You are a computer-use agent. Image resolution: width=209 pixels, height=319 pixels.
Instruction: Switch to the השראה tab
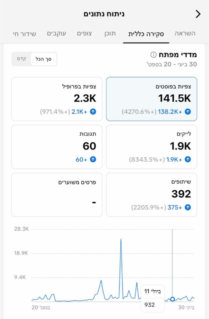point(185,34)
